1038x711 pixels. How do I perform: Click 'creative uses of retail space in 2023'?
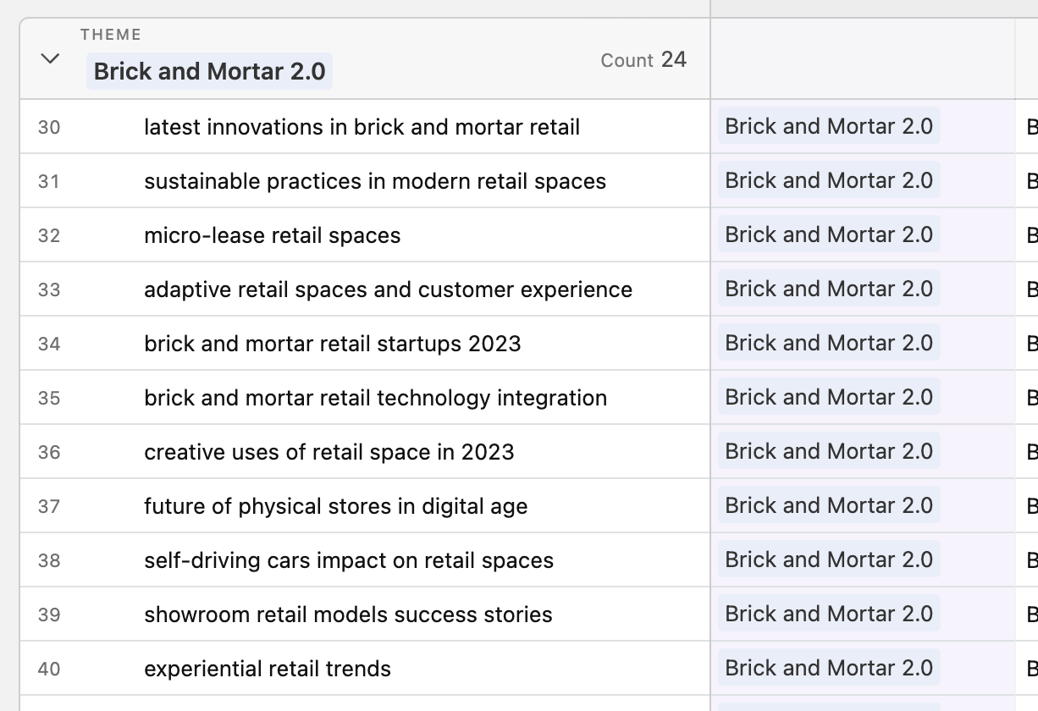[x=329, y=452]
